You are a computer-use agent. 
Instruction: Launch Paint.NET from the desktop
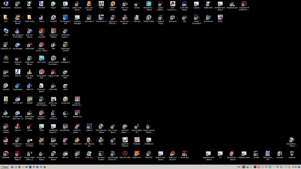41,4
